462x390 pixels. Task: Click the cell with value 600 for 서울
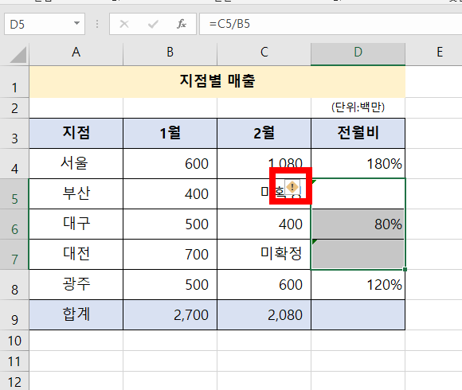(170, 164)
